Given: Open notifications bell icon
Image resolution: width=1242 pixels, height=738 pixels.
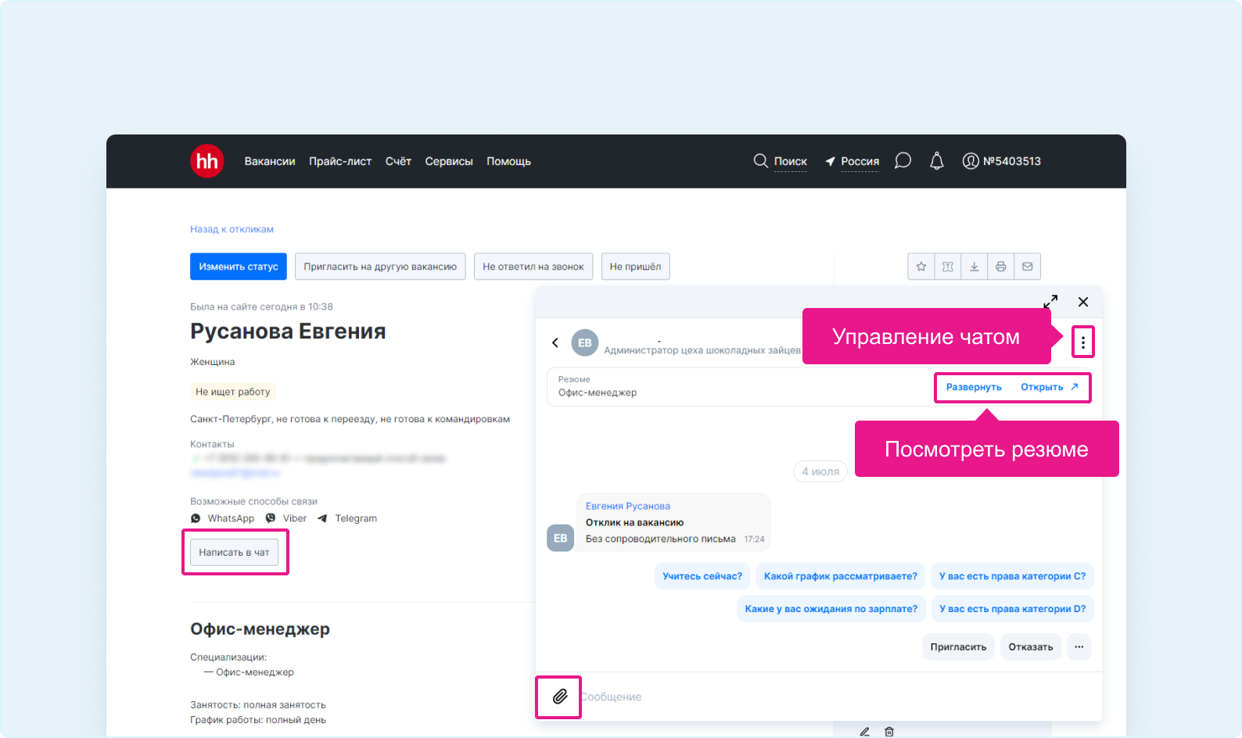Looking at the screenshot, I should click(x=936, y=161).
